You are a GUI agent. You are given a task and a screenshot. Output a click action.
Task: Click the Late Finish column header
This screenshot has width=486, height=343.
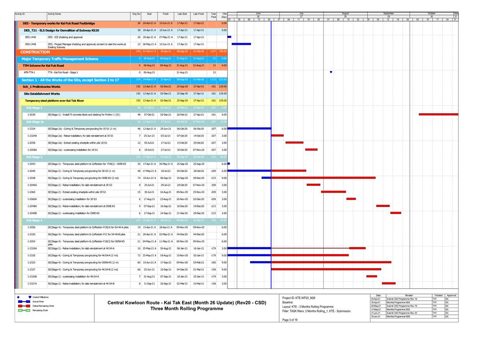(x=198, y=14)
